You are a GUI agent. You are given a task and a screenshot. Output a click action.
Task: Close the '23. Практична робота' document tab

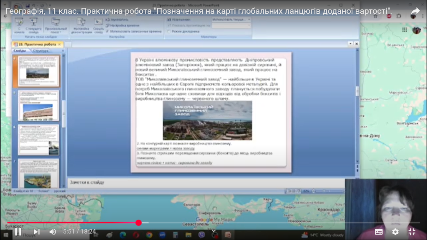point(60,44)
